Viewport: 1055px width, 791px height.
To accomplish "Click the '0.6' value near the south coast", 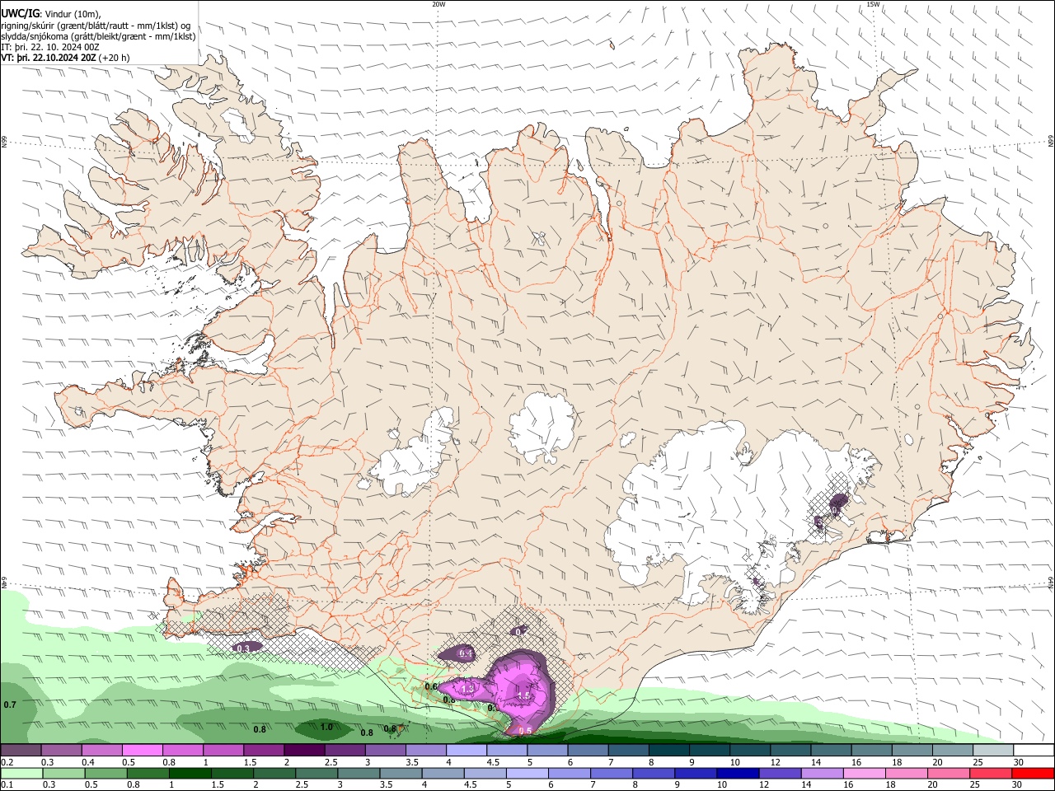I will pyautogui.click(x=430, y=686).
